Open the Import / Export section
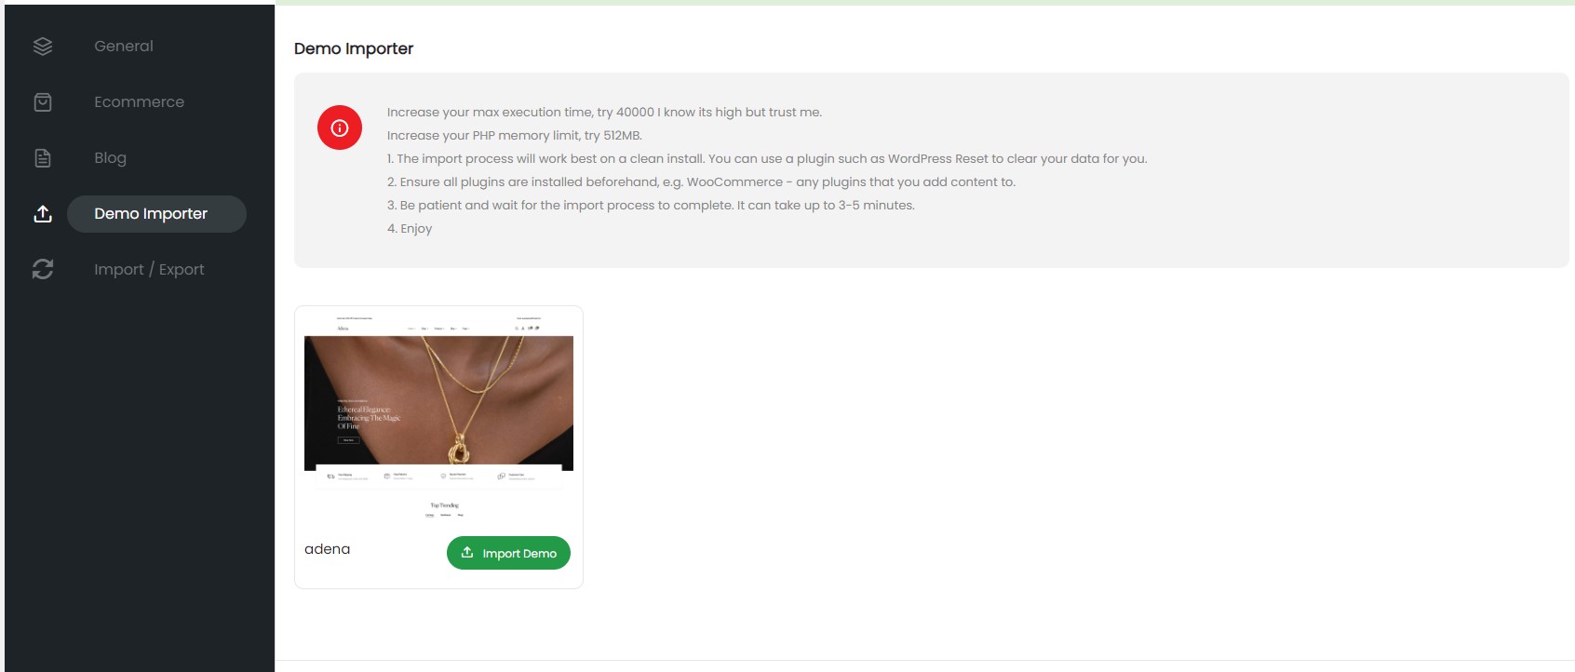The image size is (1575, 672). 149,269
